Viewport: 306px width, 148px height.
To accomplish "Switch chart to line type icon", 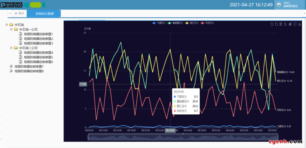I will 285,24.
